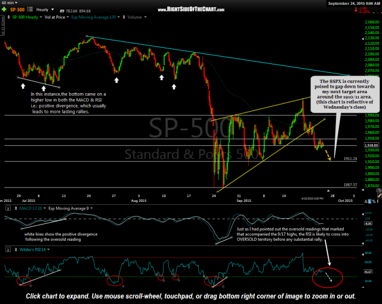The width and height of the screenshot is (382, 304).
Task: Click the current price tag 1,938.89
Action: pyautogui.click(x=371, y=145)
